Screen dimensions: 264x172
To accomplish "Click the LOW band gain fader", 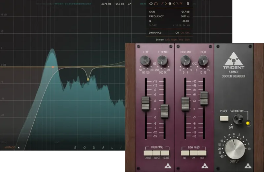I will pos(146,103).
